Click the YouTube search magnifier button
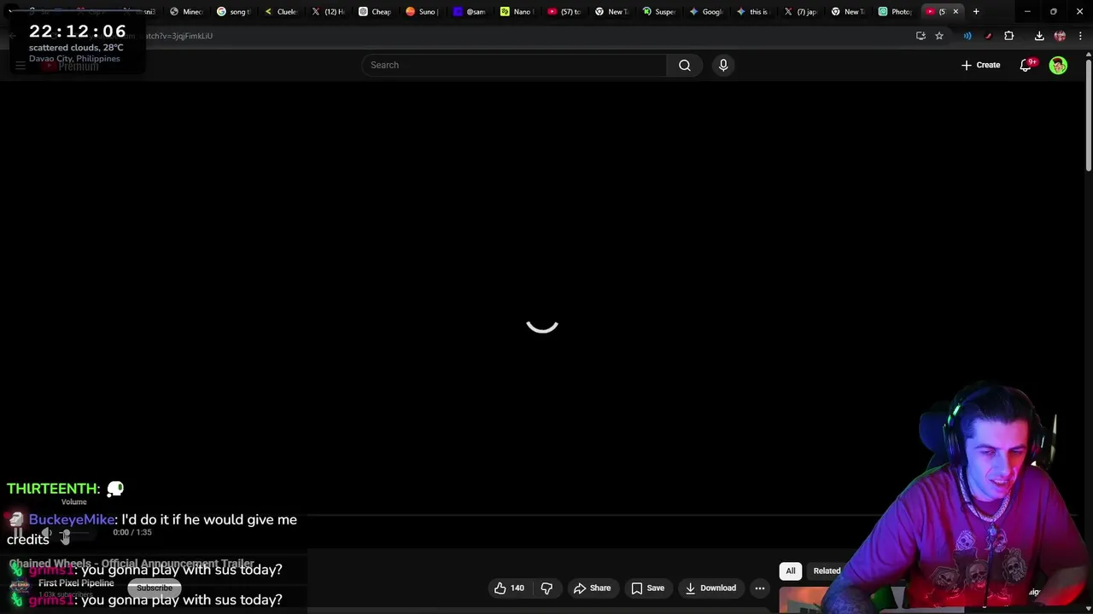The height and width of the screenshot is (614, 1093). [x=684, y=65]
